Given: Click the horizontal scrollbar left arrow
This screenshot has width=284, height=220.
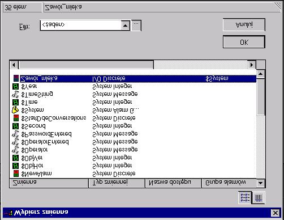Looking at the screenshot, I should [14, 65].
